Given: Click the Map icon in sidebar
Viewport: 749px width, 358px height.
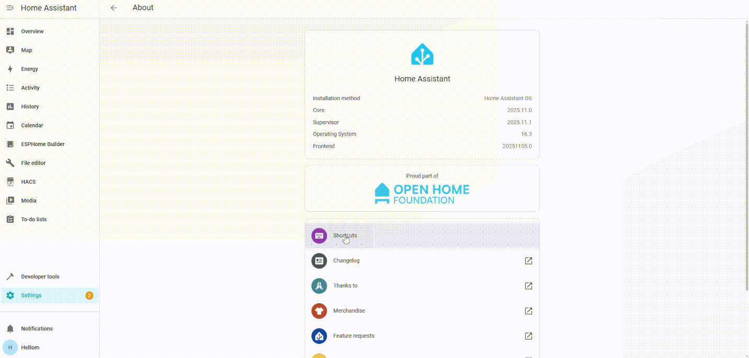Looking at the screenshot, I should tap(10, 50).
